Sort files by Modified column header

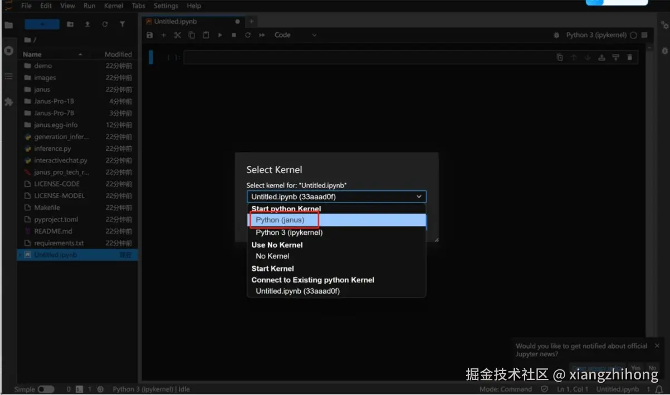coord(118,55)
